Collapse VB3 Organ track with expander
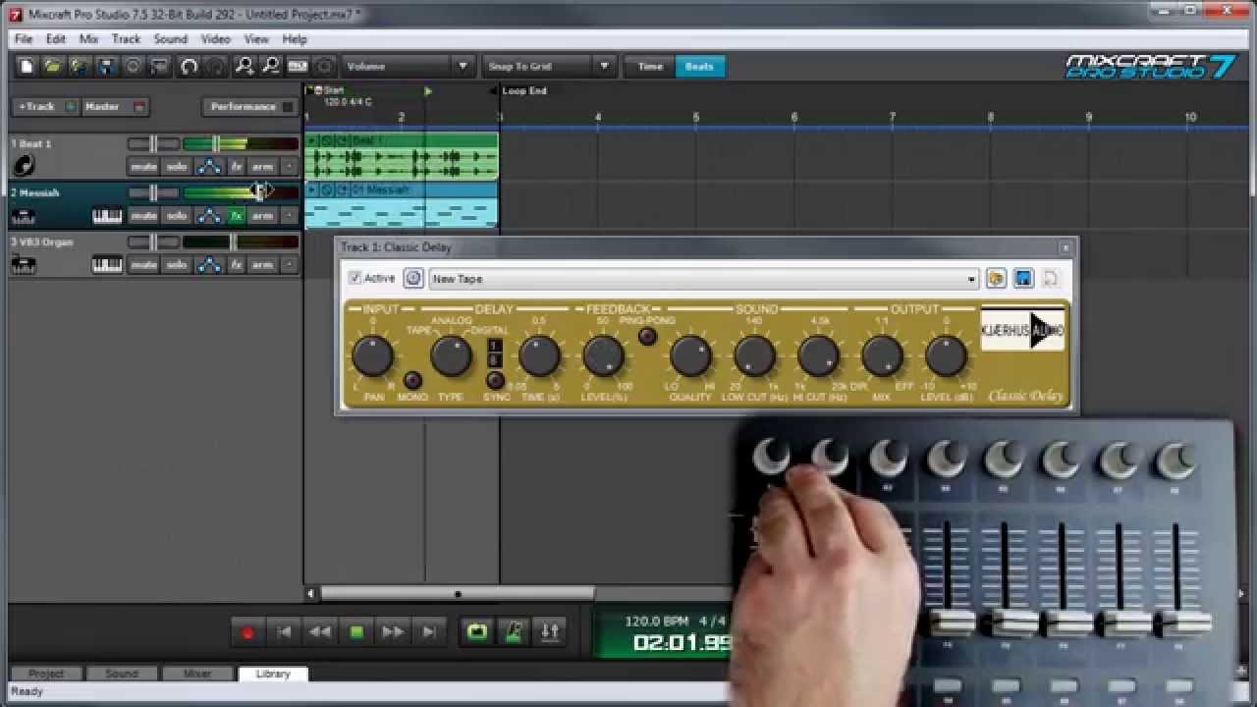The image size is (1257, 707). 290,265
